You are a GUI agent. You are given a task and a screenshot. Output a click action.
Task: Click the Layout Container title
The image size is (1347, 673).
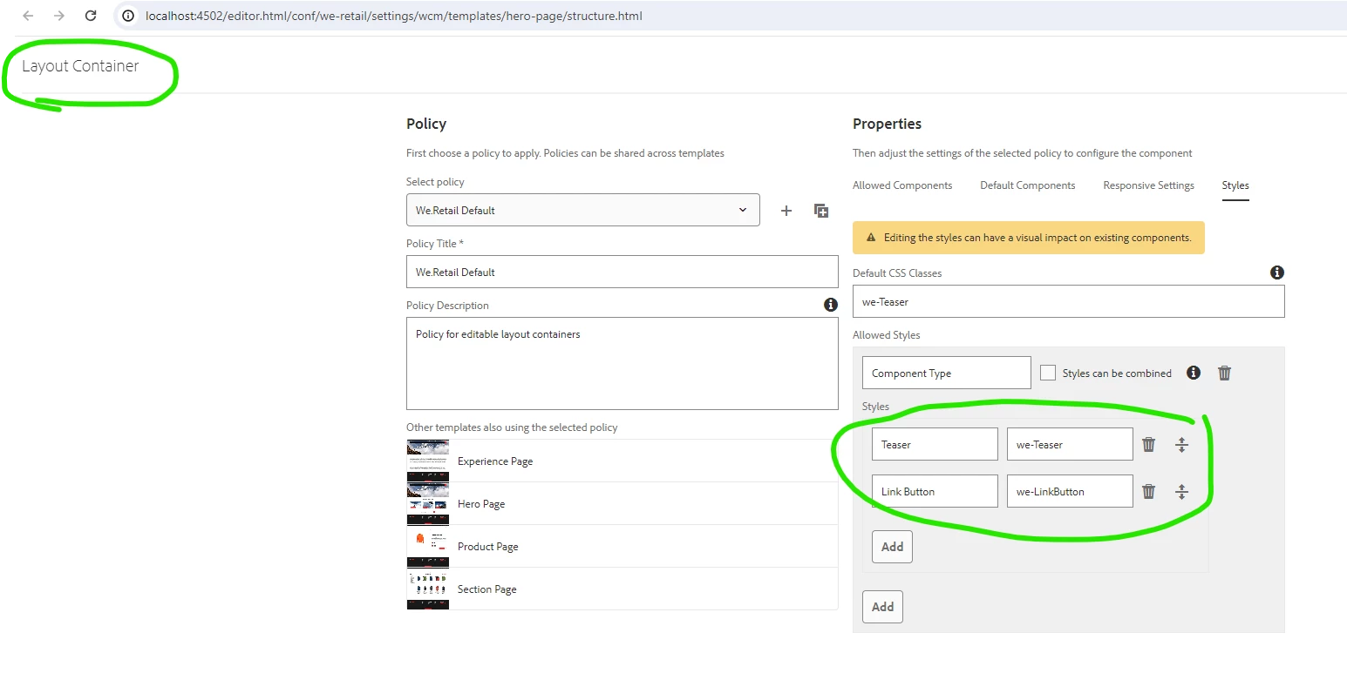tap(80, 66)
